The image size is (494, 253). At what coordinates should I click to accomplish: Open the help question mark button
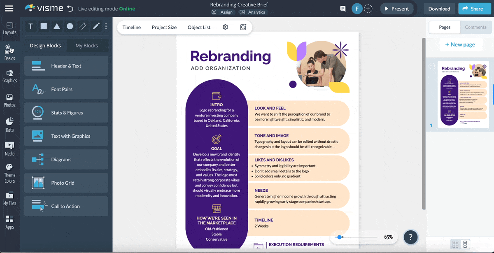click(410, 237)
